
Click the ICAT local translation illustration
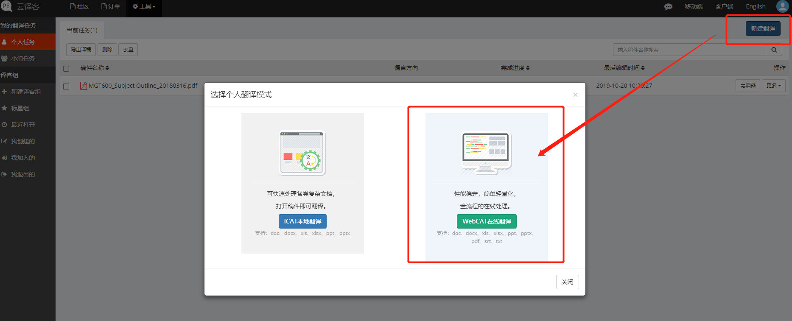click(302, 153)
